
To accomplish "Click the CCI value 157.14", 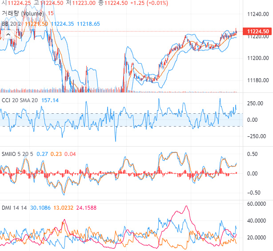I will [x=50, y=100].
